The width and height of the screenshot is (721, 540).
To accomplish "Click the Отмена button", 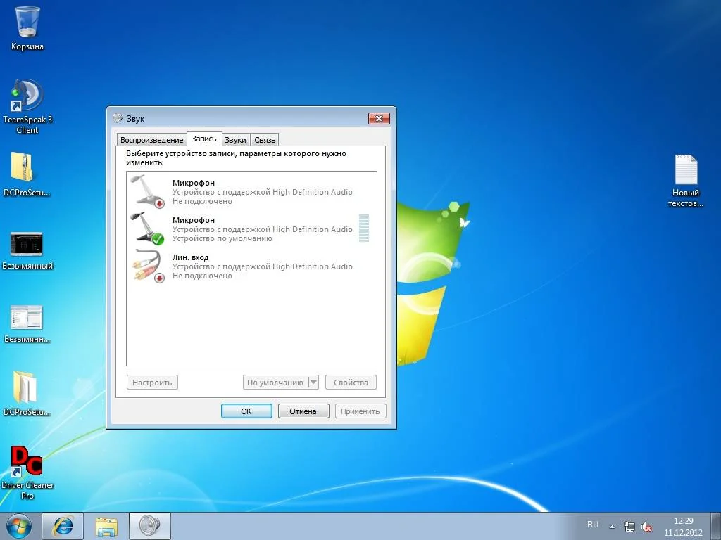I will pos(303,411).
